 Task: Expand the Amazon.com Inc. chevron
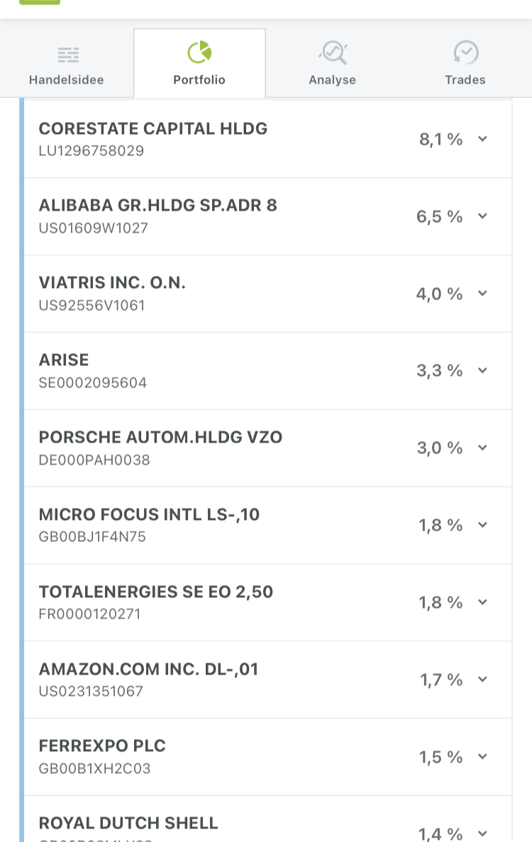(482, 680)
